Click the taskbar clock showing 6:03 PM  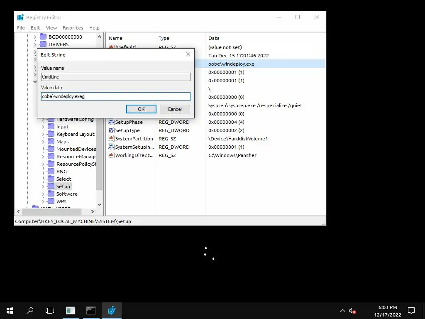coord(388,311)
